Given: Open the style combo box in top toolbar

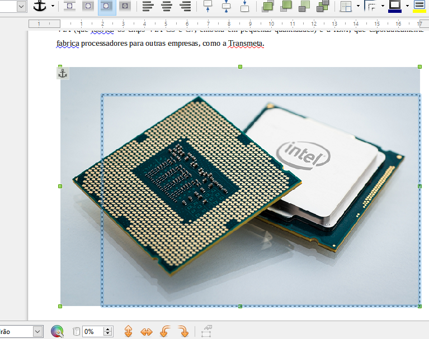Looking at the screenshot, I should click(21, 6).
